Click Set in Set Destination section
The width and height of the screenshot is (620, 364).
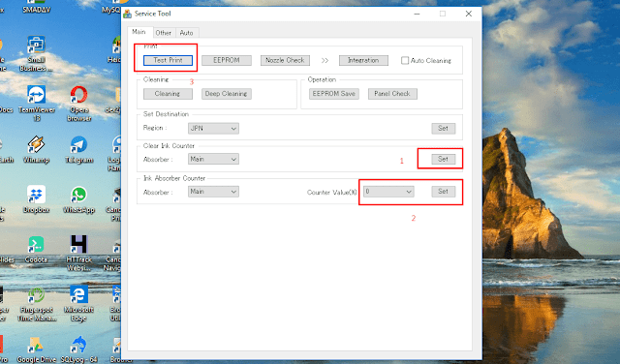pos(444,129)
